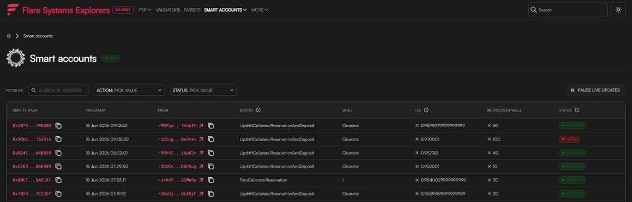
Task: Go to FAssets page
Action: 192,10
